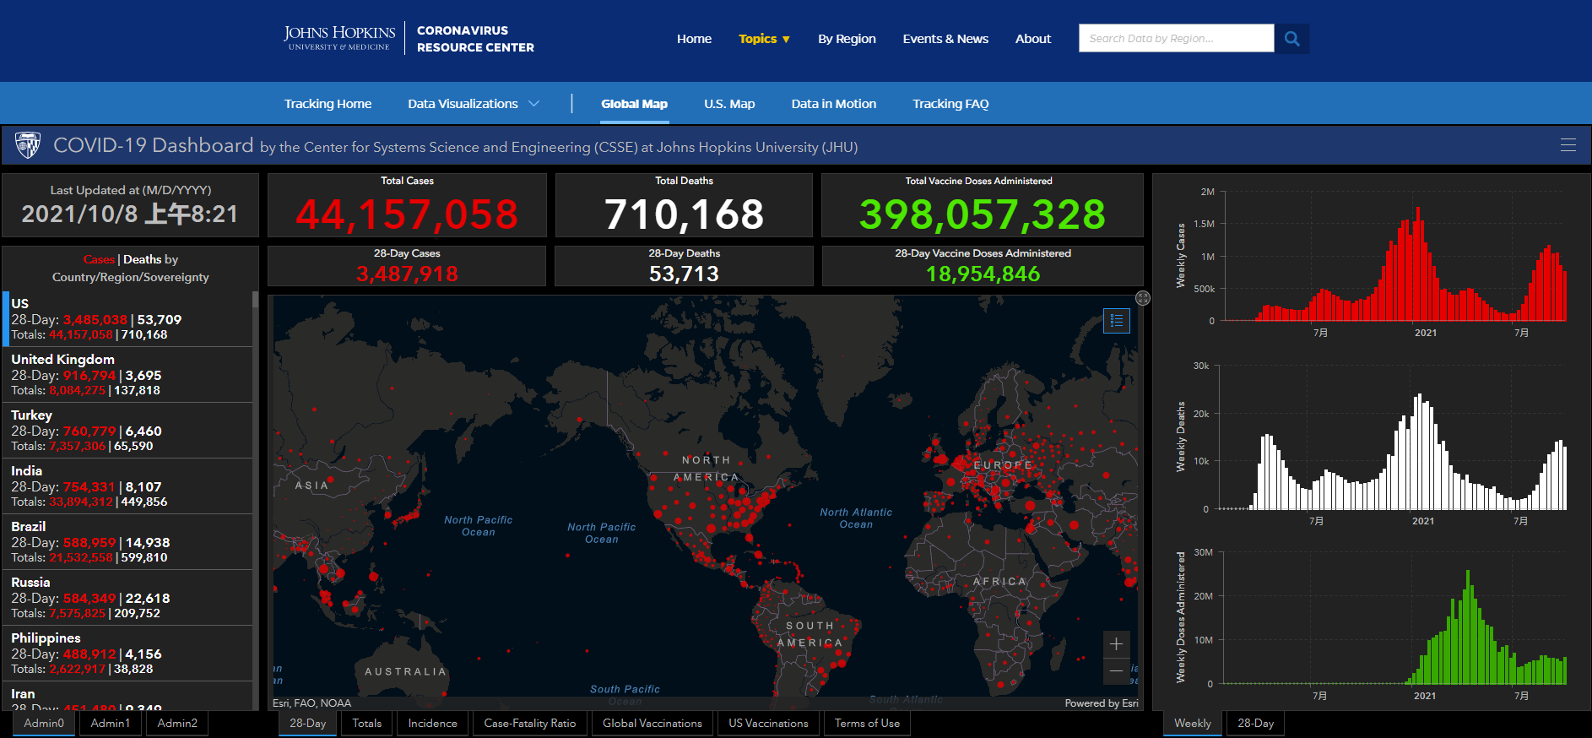Screen dimensions: 1592x738
Task: Toggle the map legend icon
Action: coord(1116,321)
